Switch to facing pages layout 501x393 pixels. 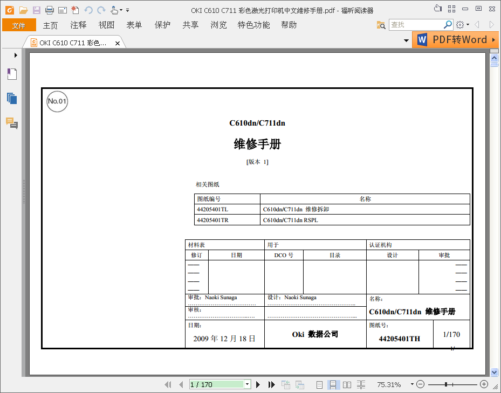point(347,384)
